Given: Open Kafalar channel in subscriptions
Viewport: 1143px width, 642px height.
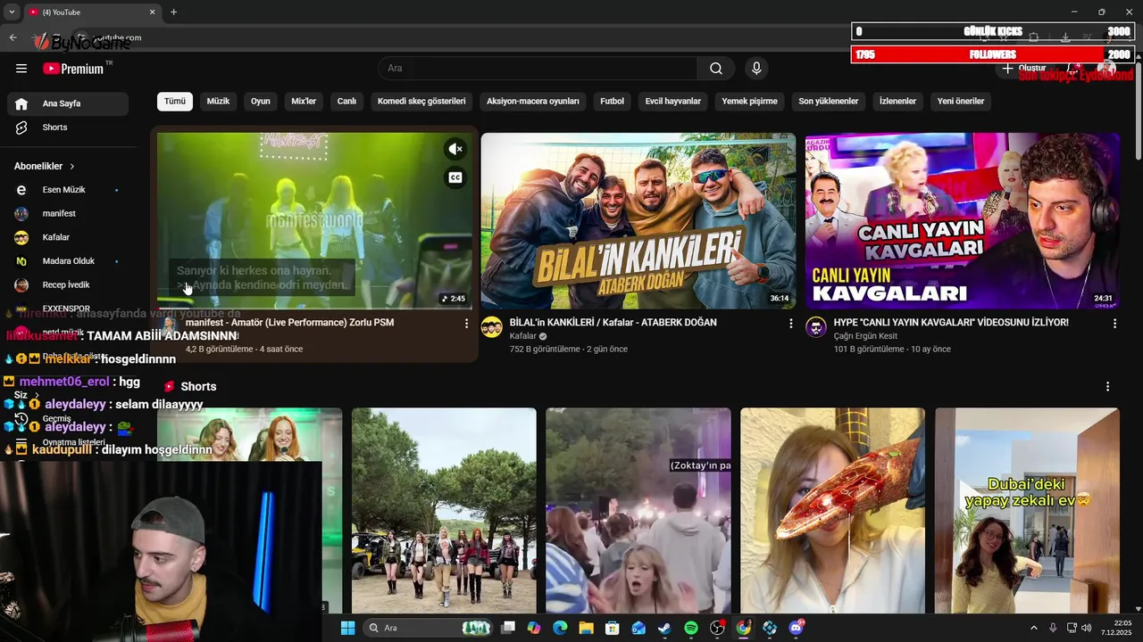Looking at the screenshot, I should [68, 237].
